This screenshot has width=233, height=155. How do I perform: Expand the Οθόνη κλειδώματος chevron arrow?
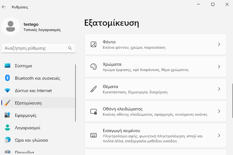point(219,111)
